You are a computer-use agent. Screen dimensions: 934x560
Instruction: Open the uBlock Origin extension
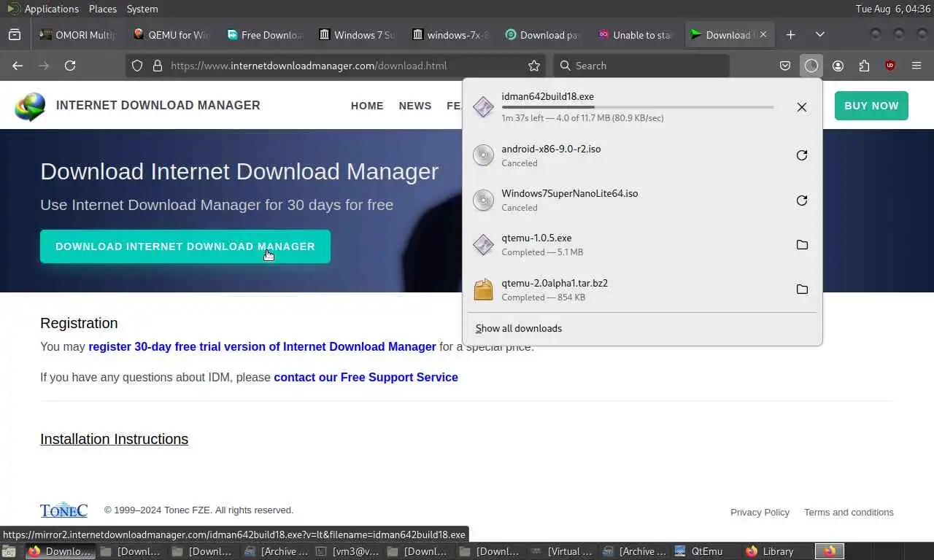890,66
